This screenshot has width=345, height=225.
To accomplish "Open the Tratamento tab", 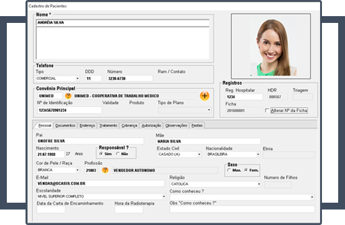I will click(x=108, y=125).
